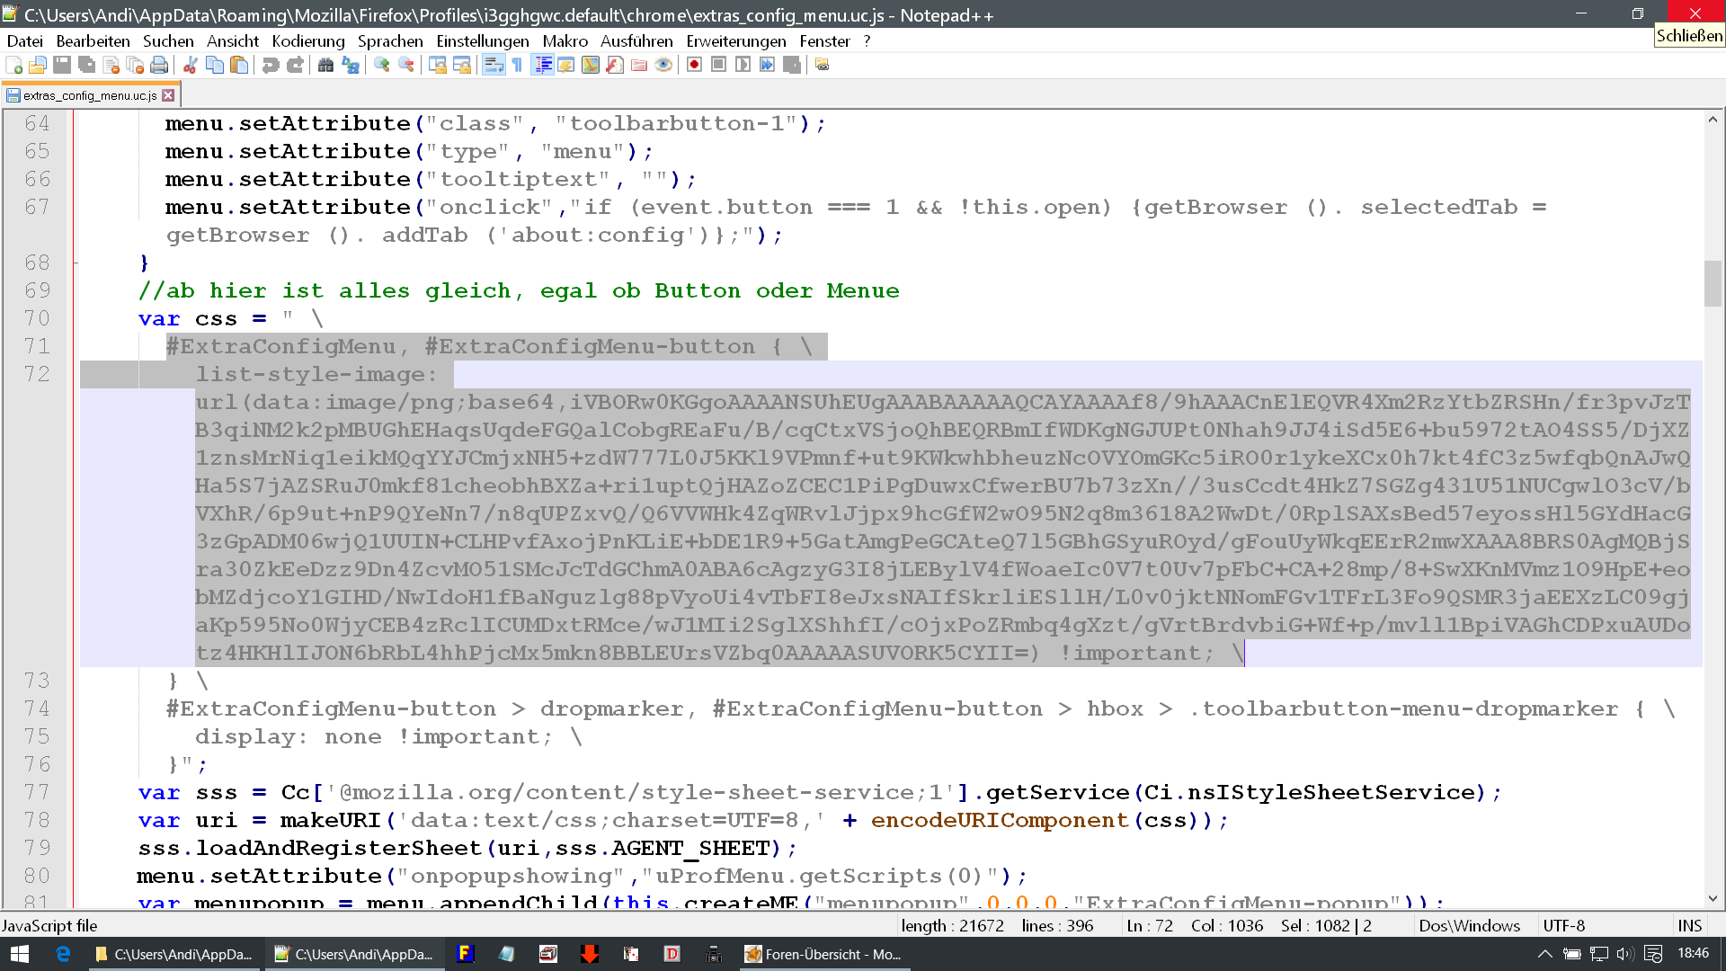The height and width of the screenshot is (971, 1726).
Task: Open the Kodierung menu
Action: pos(307,41)
